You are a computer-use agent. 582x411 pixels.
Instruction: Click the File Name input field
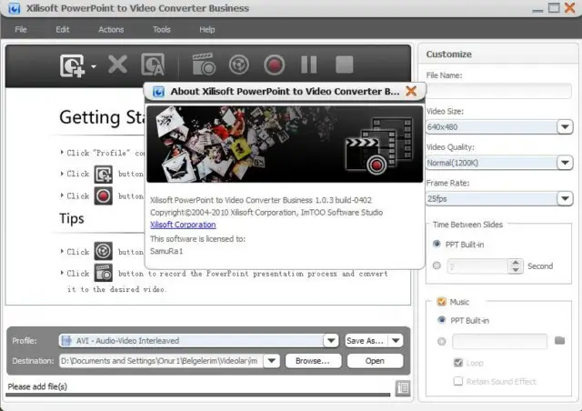pos(498,91)
